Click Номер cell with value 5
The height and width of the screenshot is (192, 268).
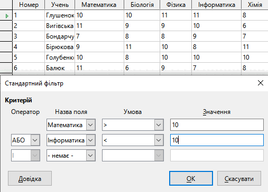[x=29, y=57]
